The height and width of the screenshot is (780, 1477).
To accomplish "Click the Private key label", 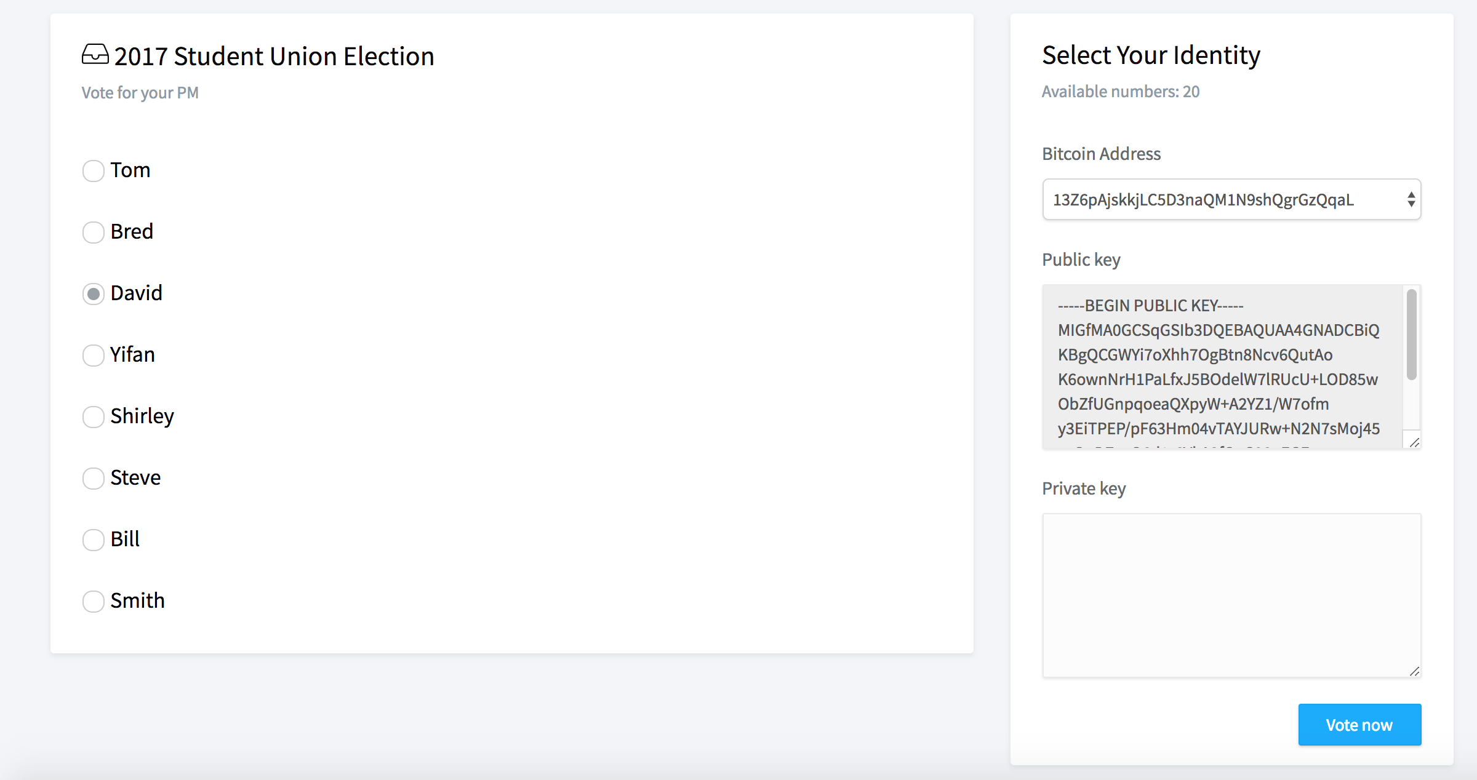I will pyautogui.click(x=1084, y=488).
